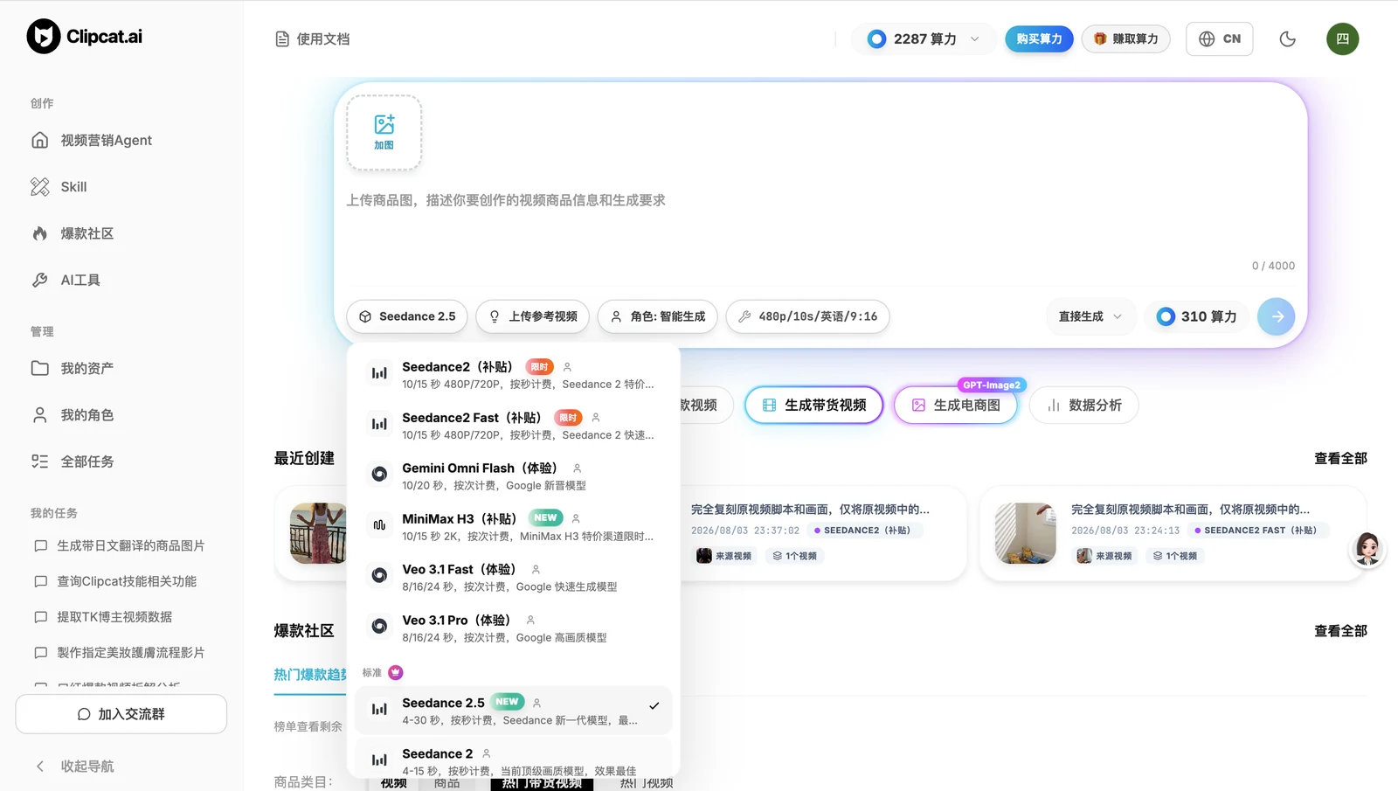The height and width of the screenshot is (791, 1398).
Task: Select model Veo 3.1 Fast（体验）
Action: point(514,578)
